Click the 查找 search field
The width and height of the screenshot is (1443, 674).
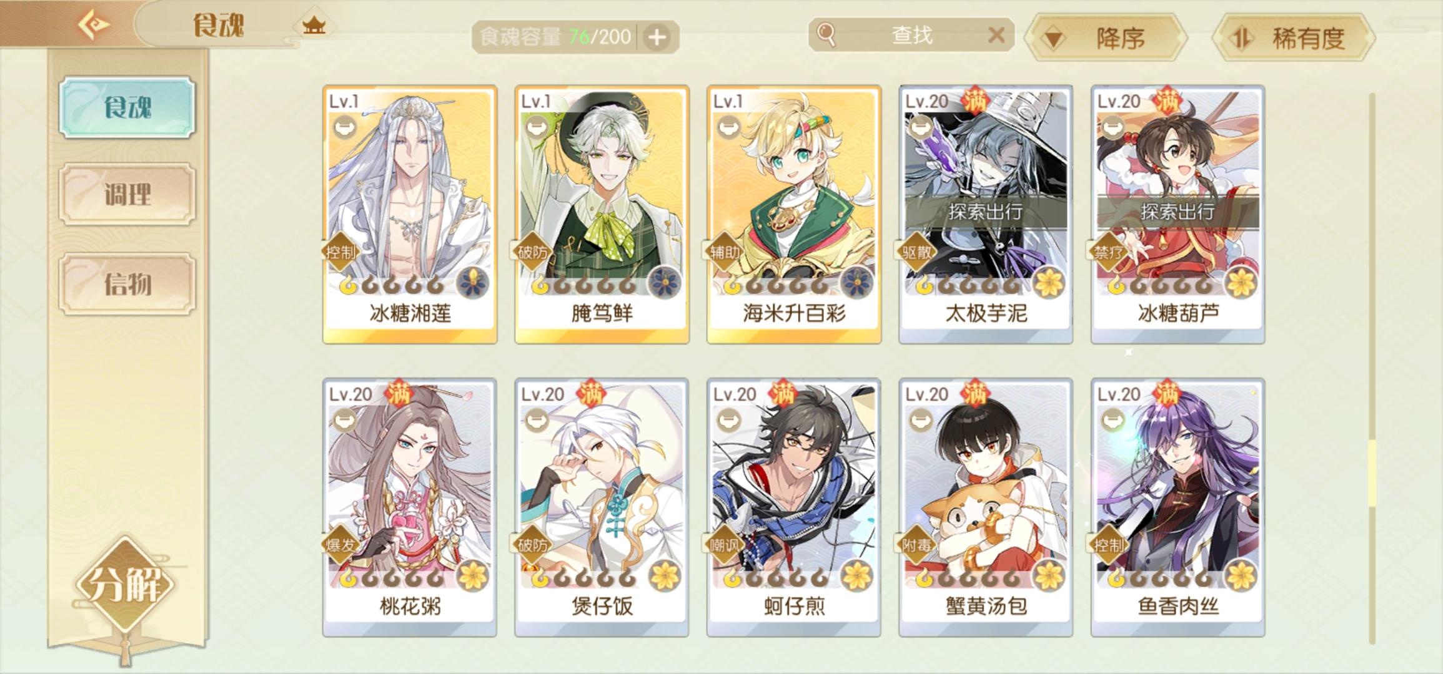(911, 35)
